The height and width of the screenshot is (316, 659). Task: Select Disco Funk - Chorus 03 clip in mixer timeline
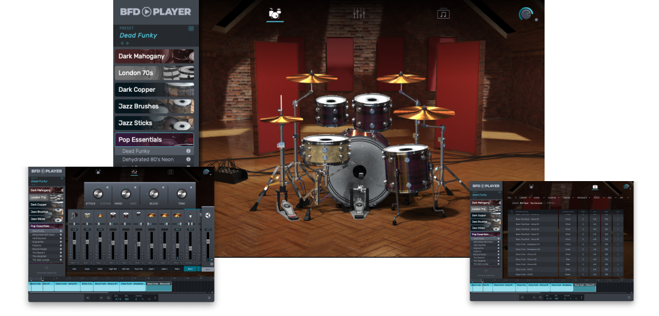pos(159,286)
